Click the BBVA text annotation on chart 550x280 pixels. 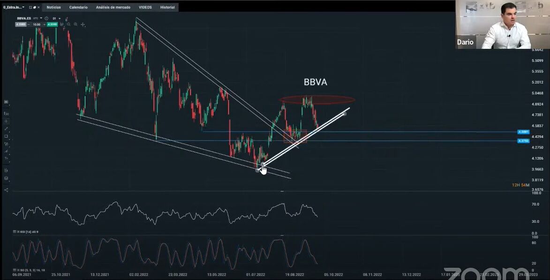(316, 82)
